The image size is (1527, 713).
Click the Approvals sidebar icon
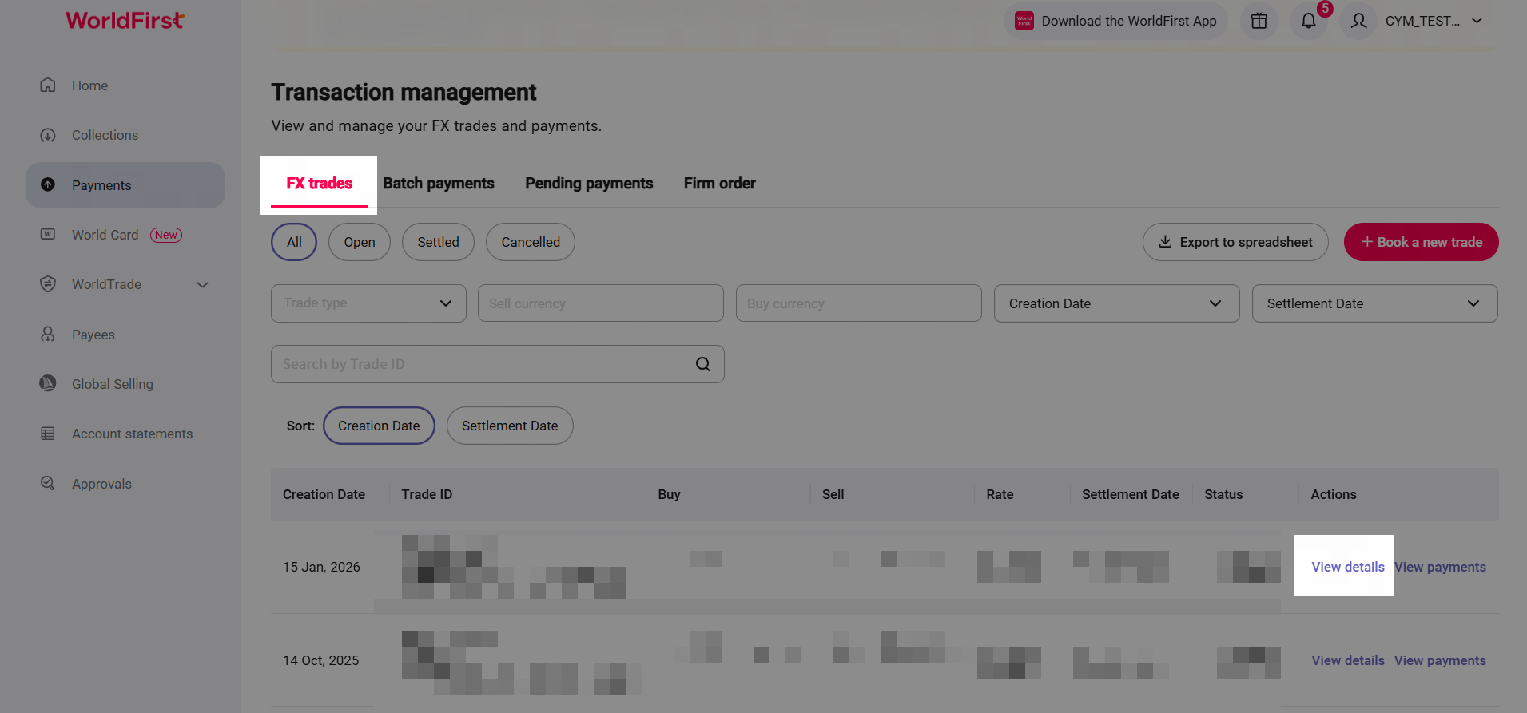(x=48, y=483)
